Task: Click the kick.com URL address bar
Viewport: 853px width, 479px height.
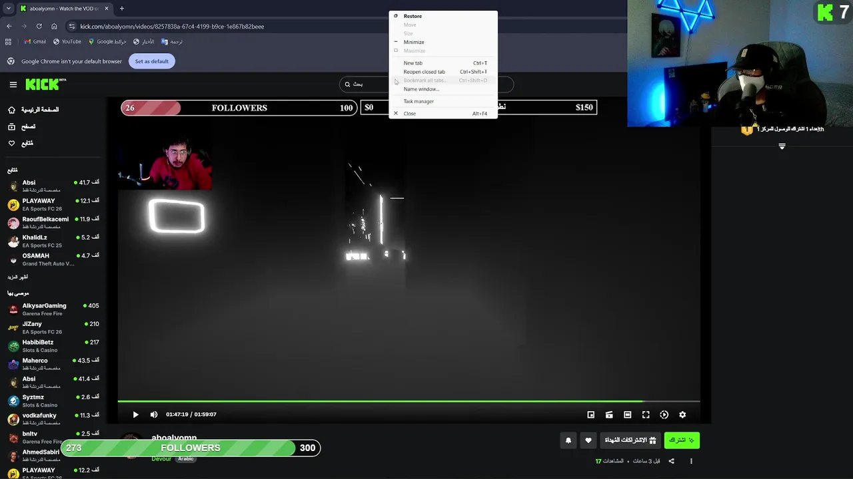Action: click(x=172, y=27)
